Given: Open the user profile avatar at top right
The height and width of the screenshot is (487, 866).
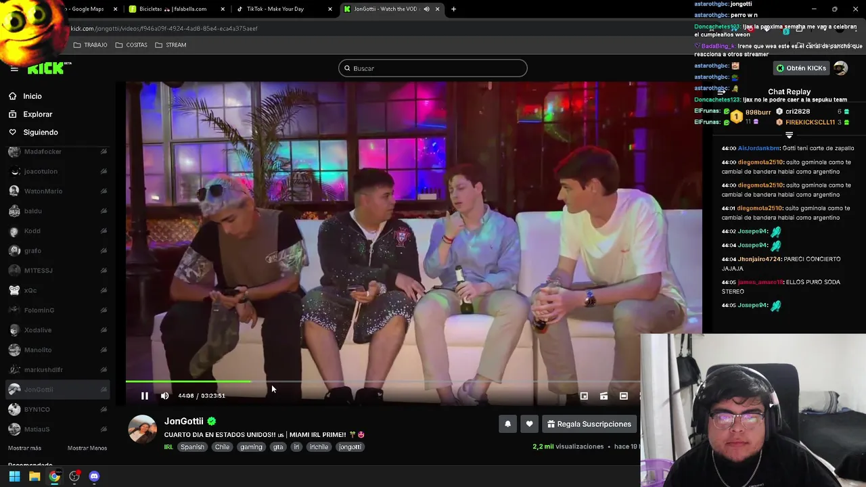Looking at the screenshot, I should click(x=840, y=68).
